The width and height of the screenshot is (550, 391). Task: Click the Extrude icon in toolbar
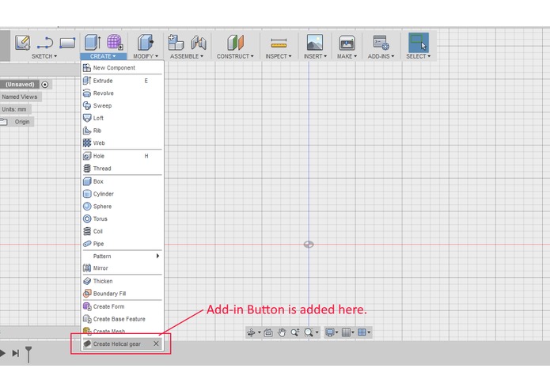click(93, 43)
